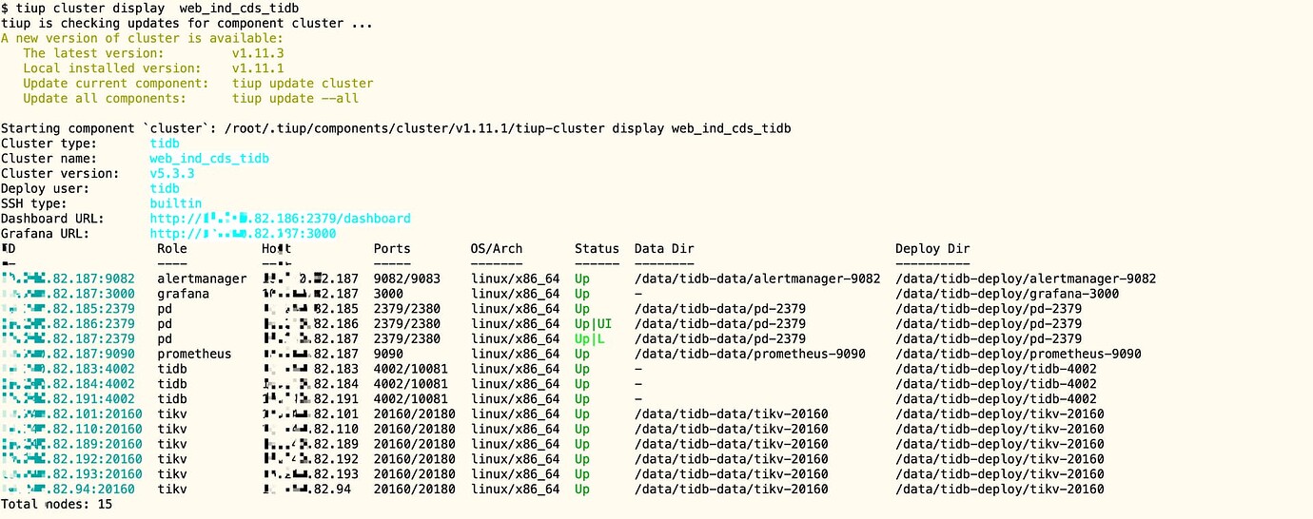Click the Deploy Dir column header
The height and width of the screenshot is (519, 1313).
pos(932,249)
